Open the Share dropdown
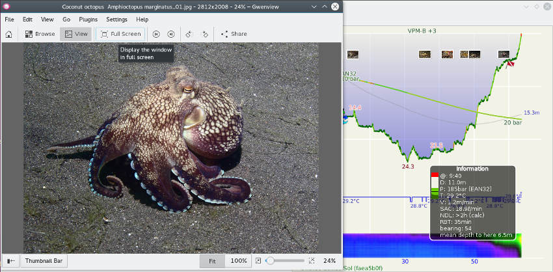The image size is (553, 272). pyautogui.click(x=234, y=34)
